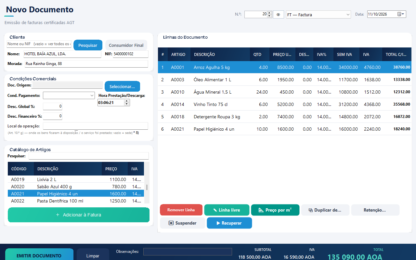The image size is (416, 260).
Task: Click the Recuperar button
Action: click(x=229, y=223)
